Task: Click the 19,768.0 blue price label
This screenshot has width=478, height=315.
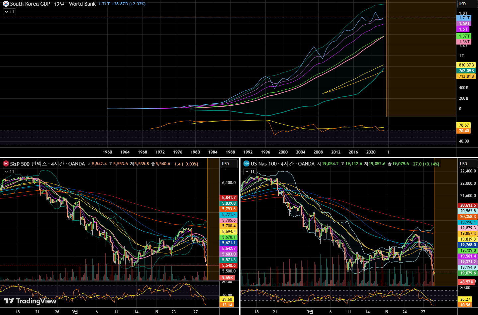Action: (468, 245)
